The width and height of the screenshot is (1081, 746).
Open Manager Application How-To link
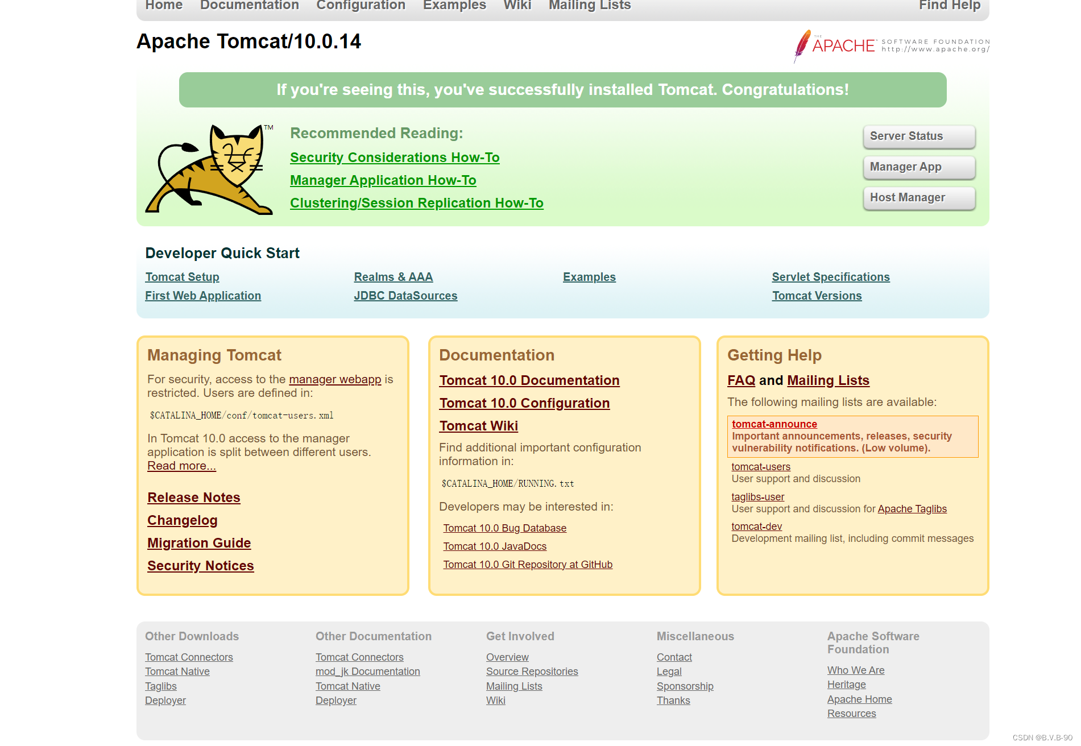coord(383,180)
